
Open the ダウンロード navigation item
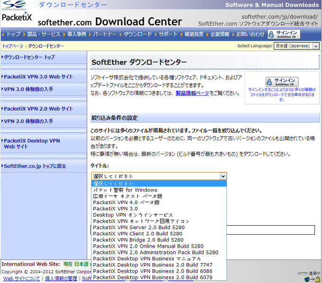(138, 34)
